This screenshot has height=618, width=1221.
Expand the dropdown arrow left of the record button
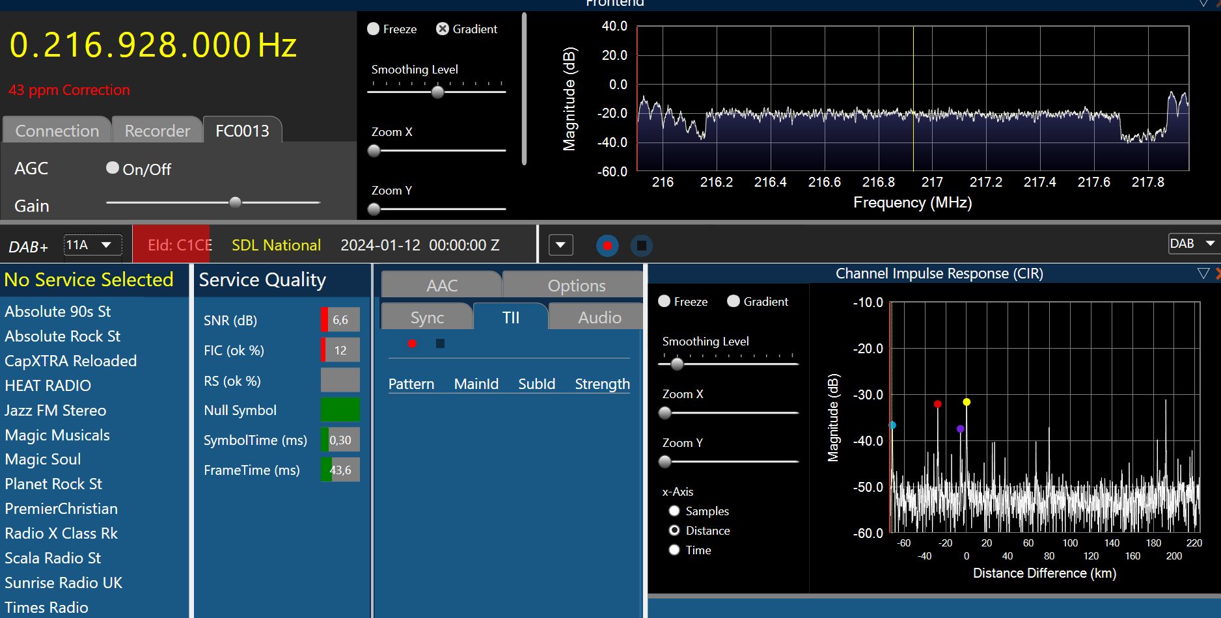[x=560, y=245]
